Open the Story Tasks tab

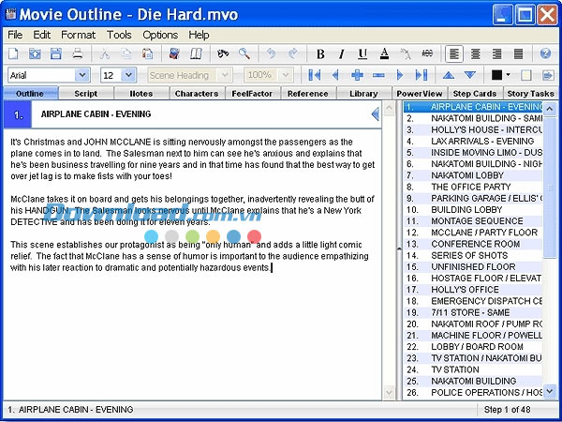[530, 93]
